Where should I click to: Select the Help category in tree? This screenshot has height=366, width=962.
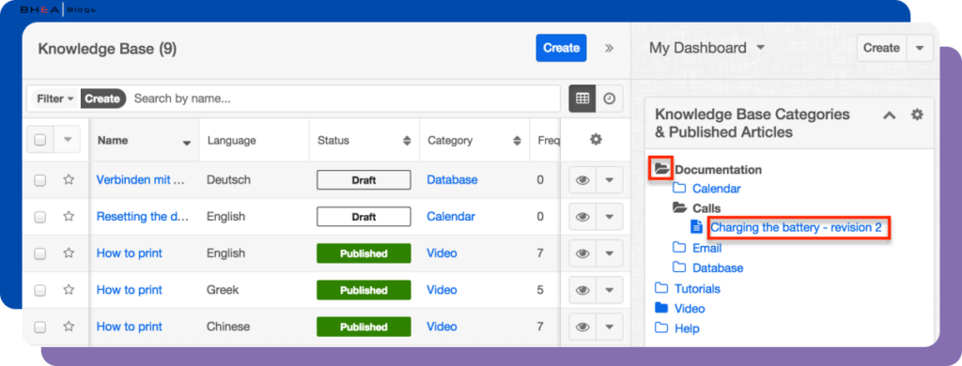[x=687, y=328]
